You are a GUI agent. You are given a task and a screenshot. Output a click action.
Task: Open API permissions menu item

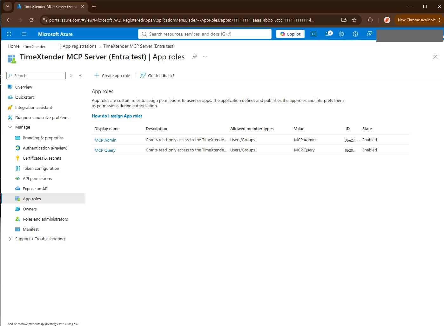37,178
